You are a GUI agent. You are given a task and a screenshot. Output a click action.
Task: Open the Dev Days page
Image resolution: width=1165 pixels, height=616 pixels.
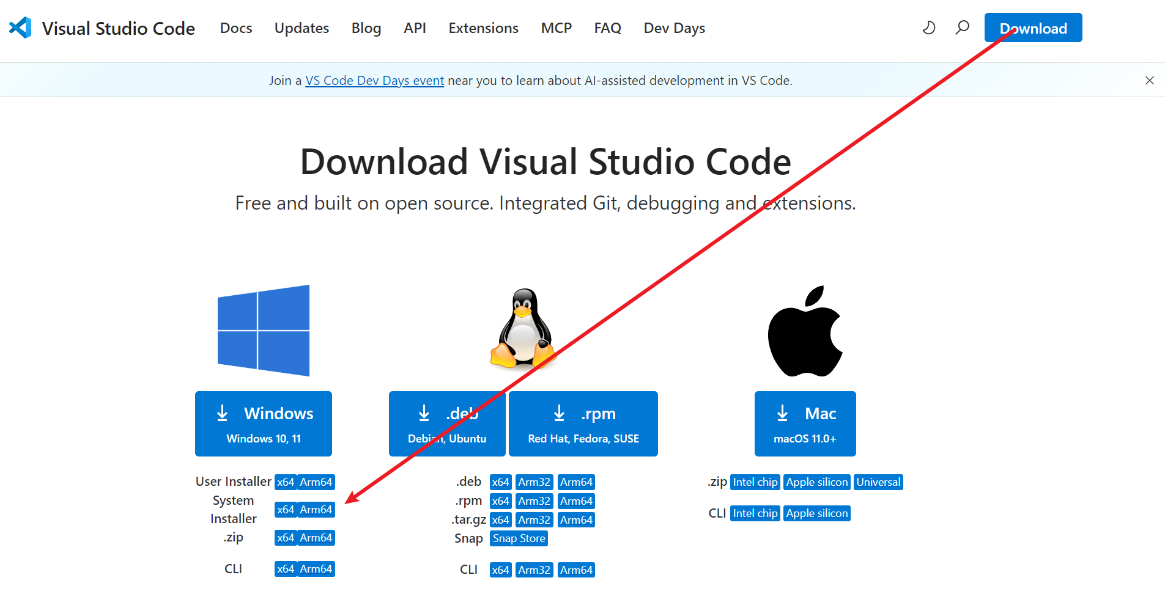point(675,28)
